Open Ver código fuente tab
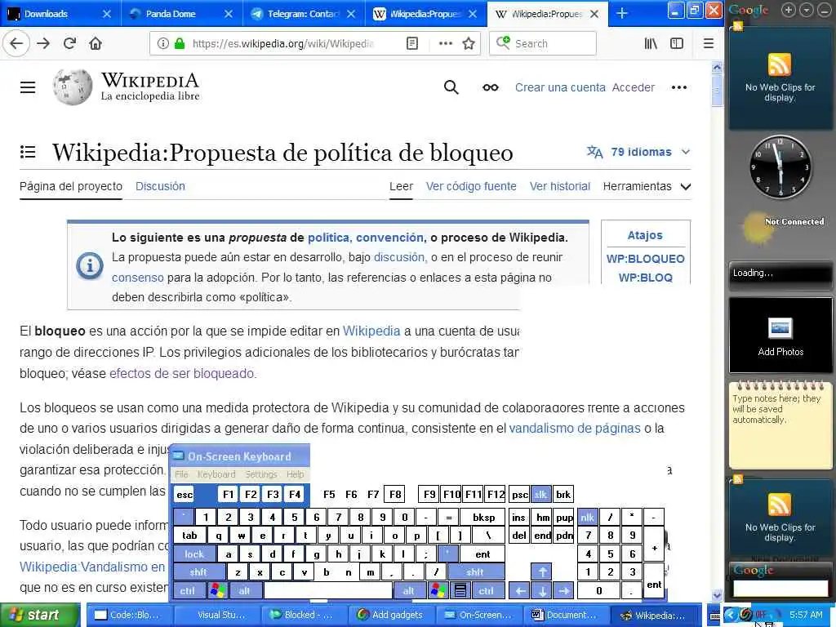836x627 pixels. pyautogui.click(x=471, y=186)
